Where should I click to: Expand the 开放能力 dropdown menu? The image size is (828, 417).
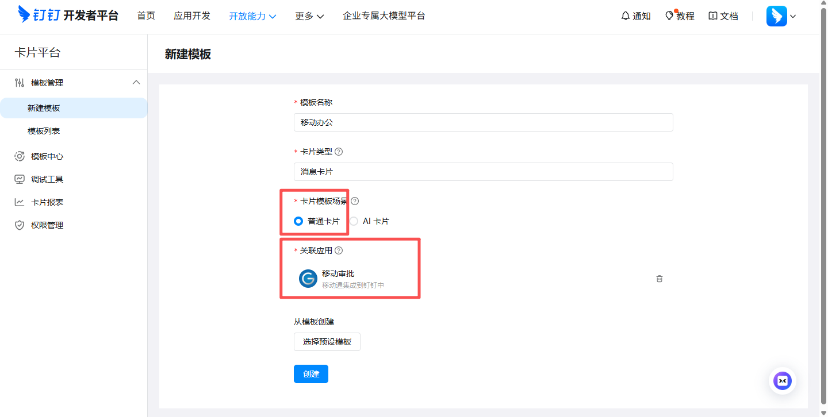point(252,16)
